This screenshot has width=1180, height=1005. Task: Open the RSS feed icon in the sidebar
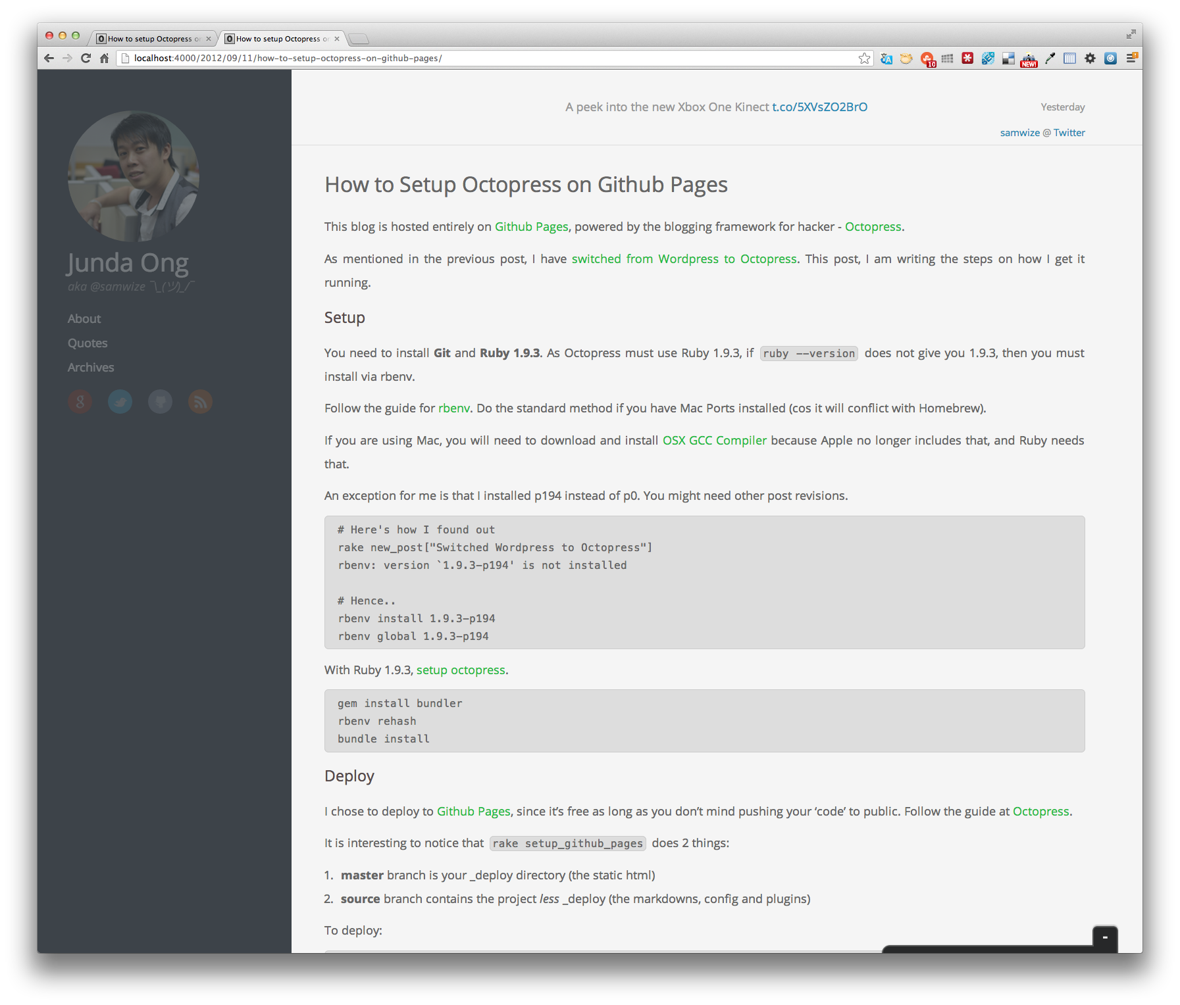[200, 402]
